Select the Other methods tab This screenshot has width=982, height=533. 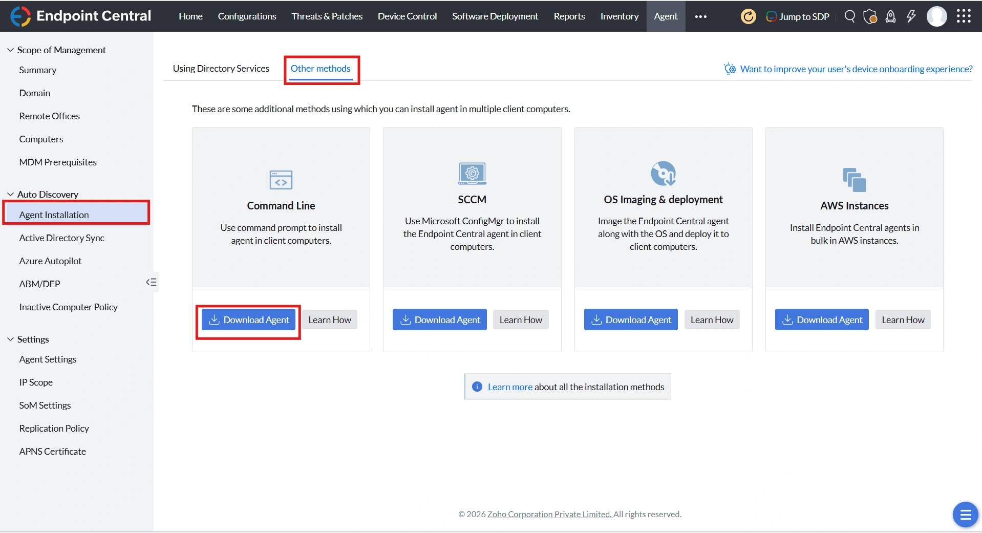pyautogui.click(x=321, y=69)
